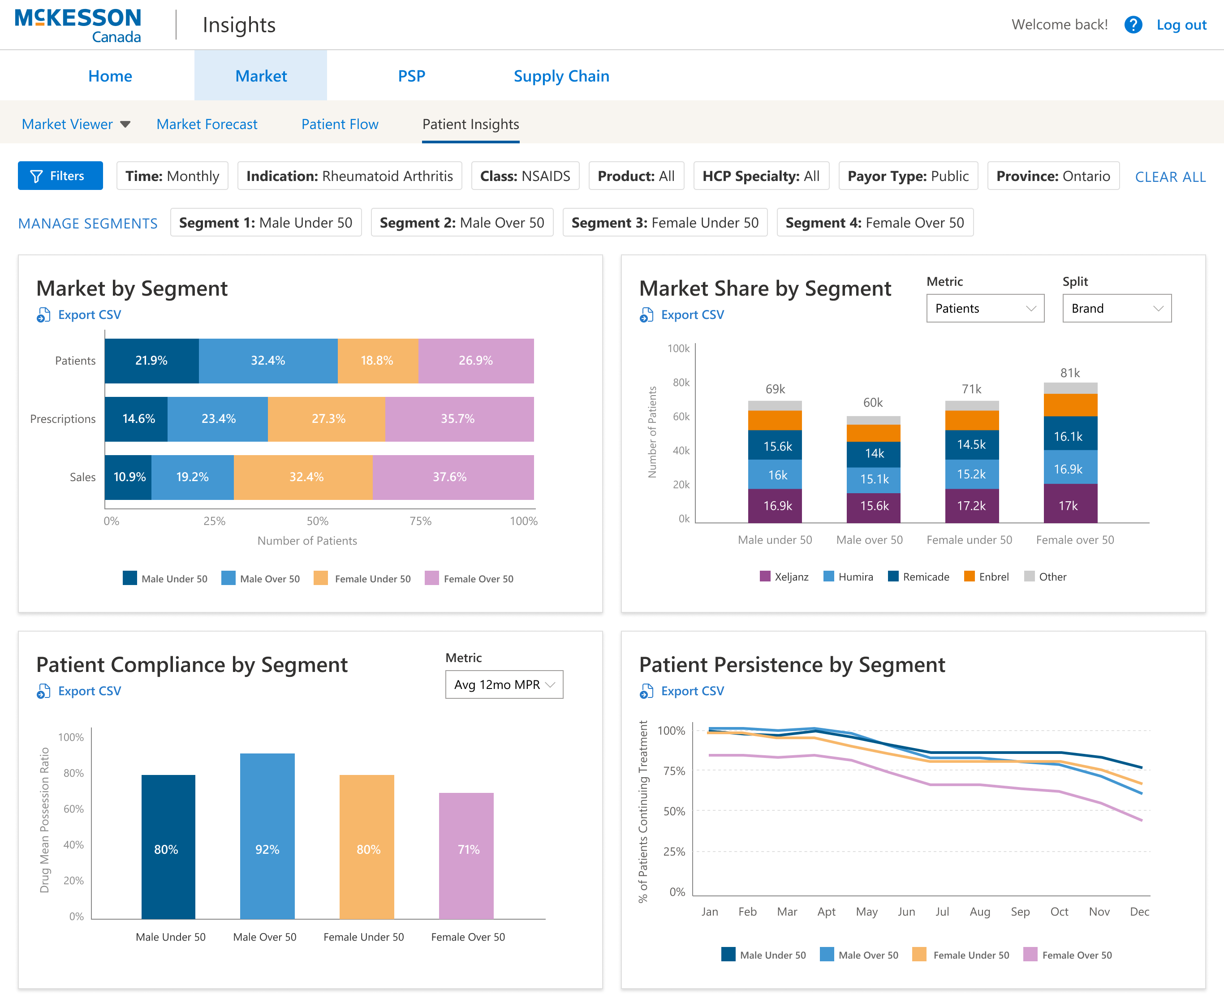Click the Time: Monthly filter chip
This screenshot has width=1224, height=1007.
click(x=172, y=176)
